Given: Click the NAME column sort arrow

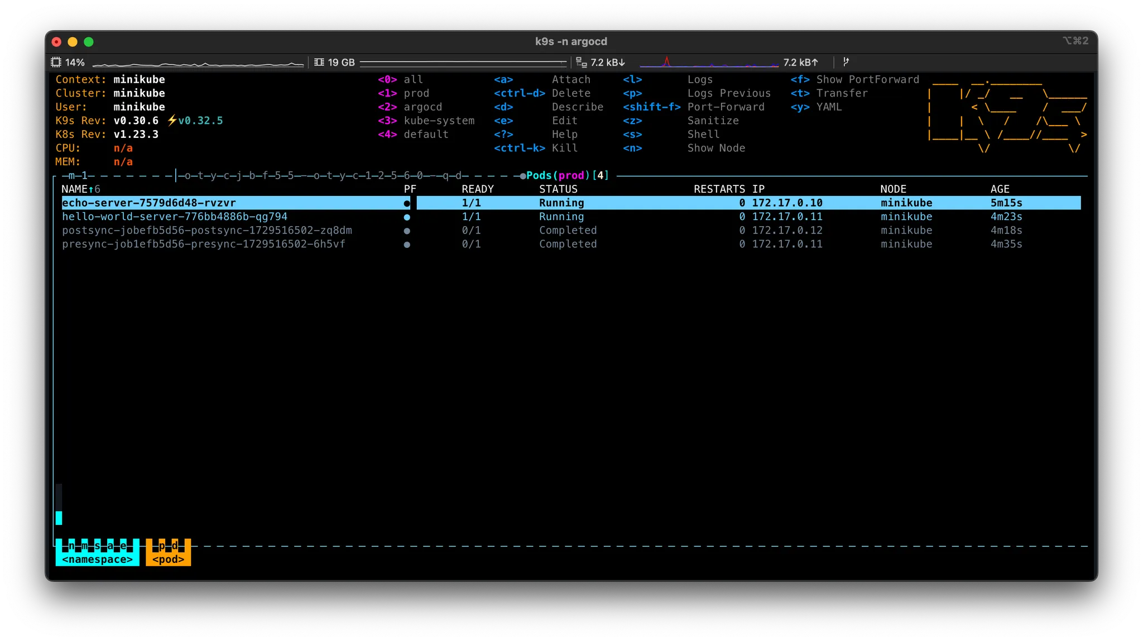Looking at the screenshot, I should coord(91,189).
